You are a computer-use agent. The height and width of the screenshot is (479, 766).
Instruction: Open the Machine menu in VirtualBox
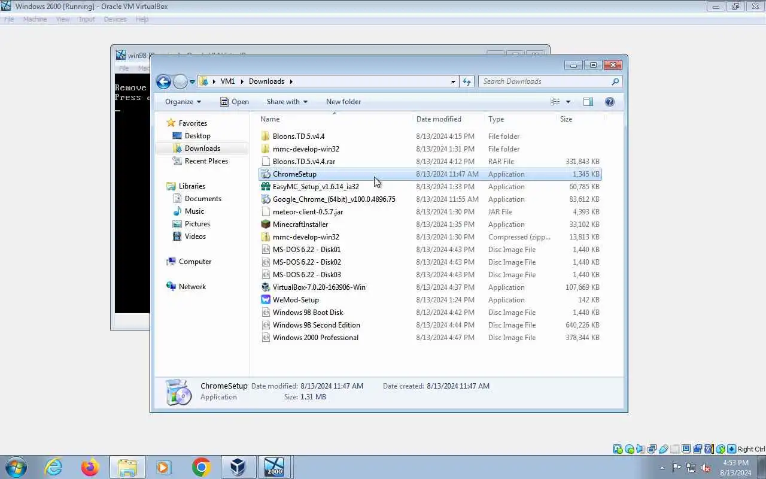(x=35, y=19)
